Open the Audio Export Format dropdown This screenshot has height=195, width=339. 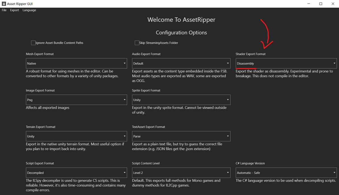pyautogui.click(x=181, y=63)
